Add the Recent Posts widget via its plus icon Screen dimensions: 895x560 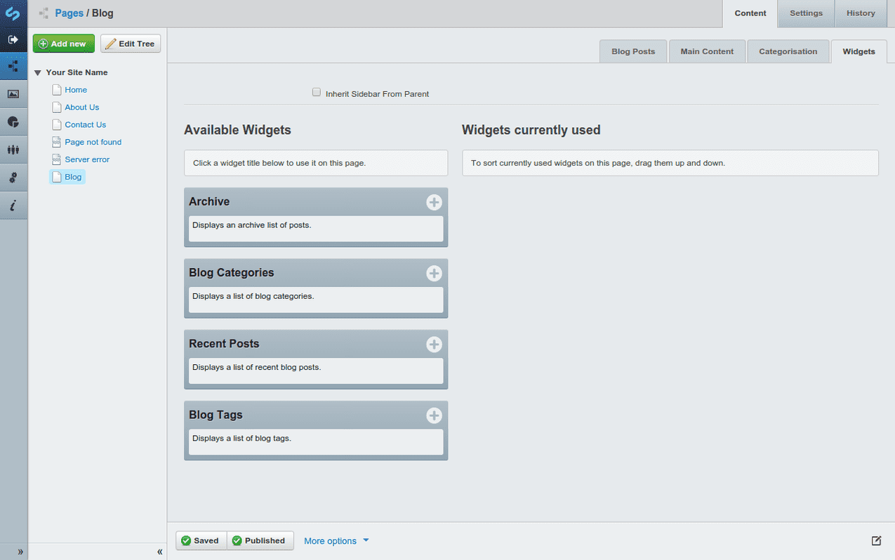point(434,344)
